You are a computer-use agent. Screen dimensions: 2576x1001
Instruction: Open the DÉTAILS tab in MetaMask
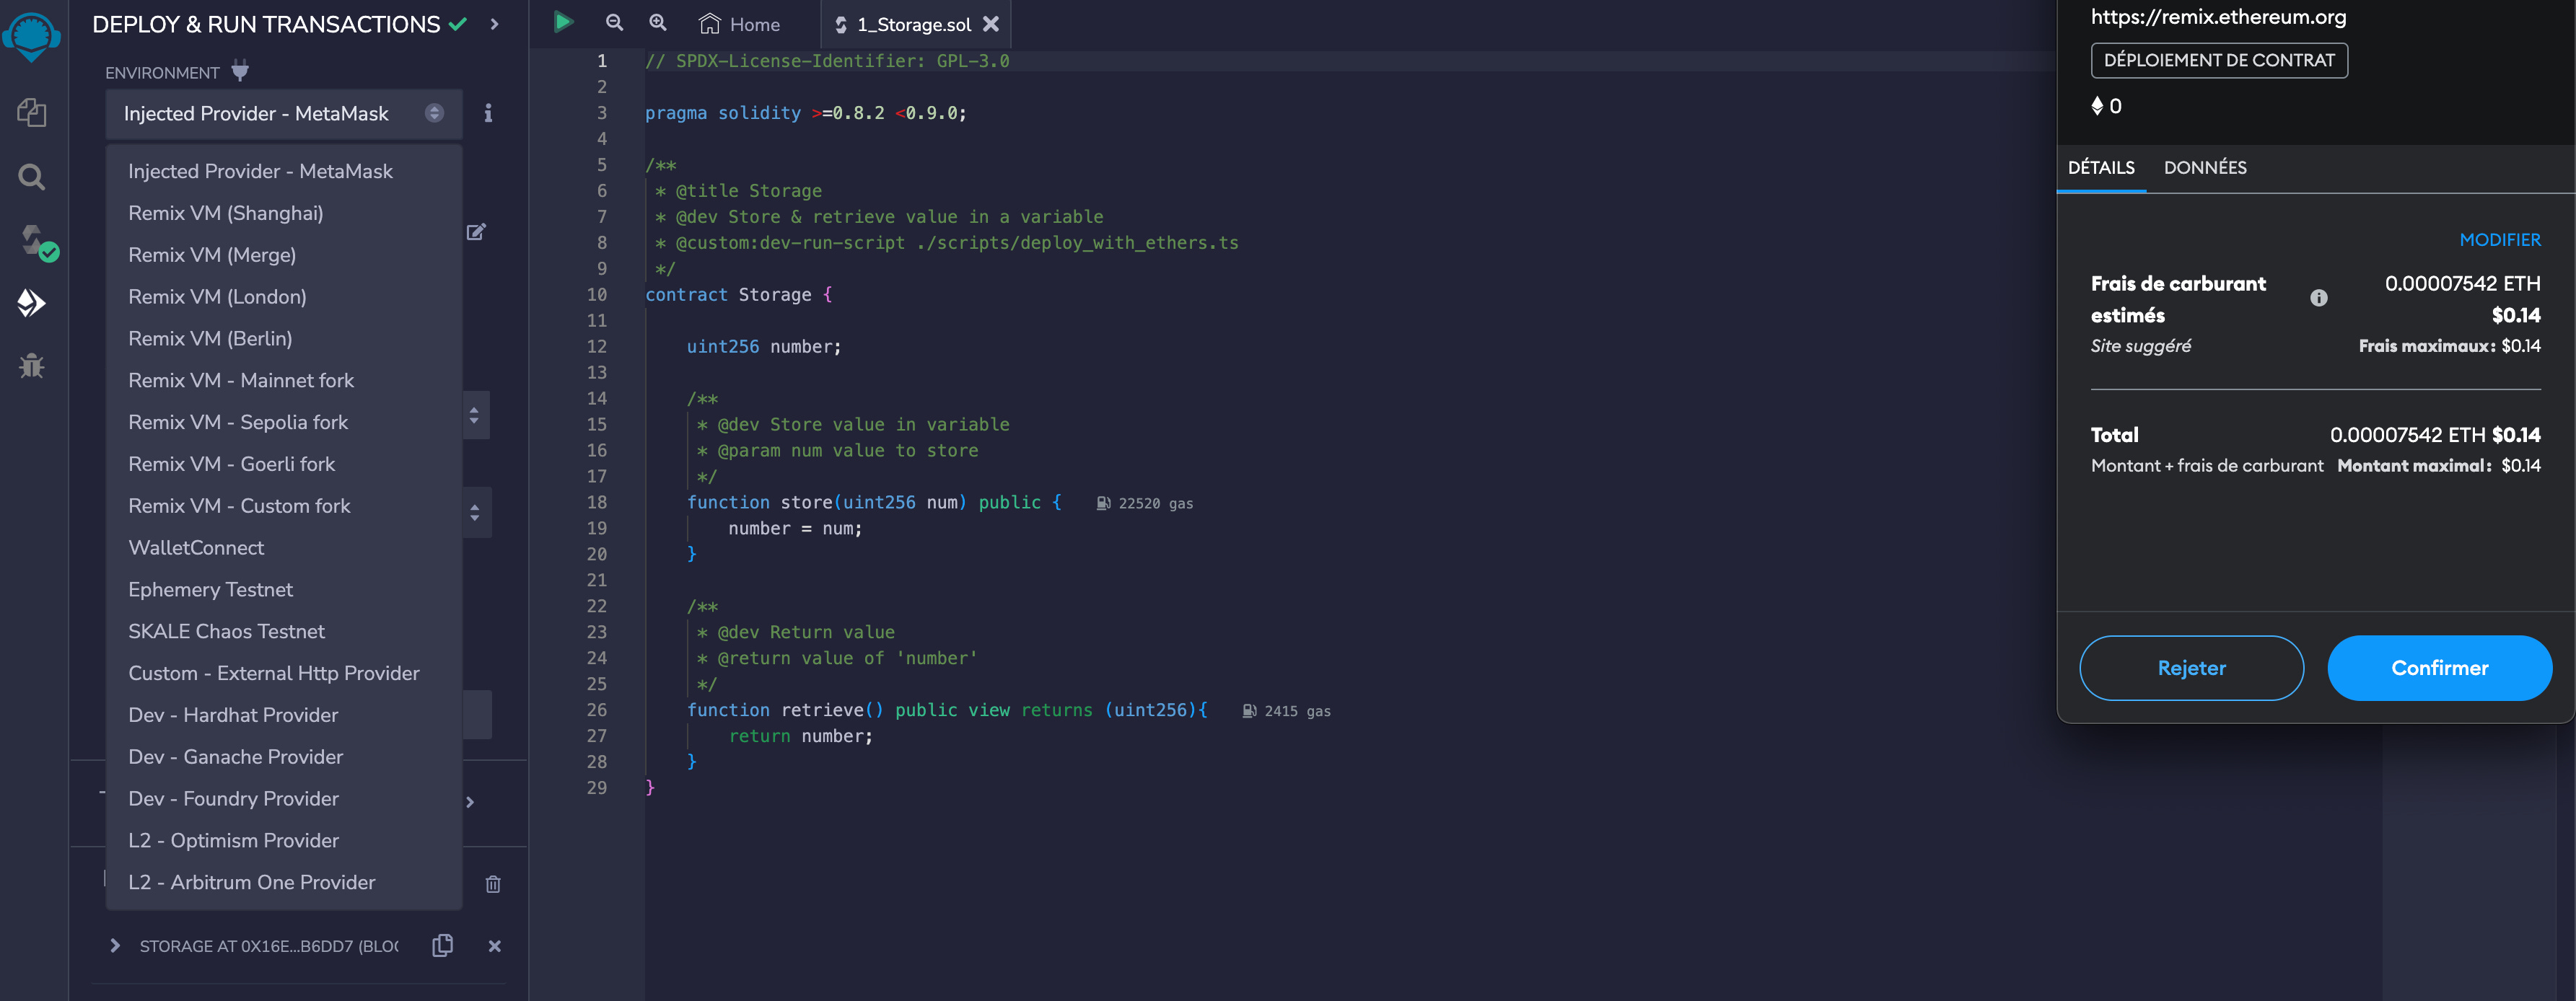point(2101,168)
